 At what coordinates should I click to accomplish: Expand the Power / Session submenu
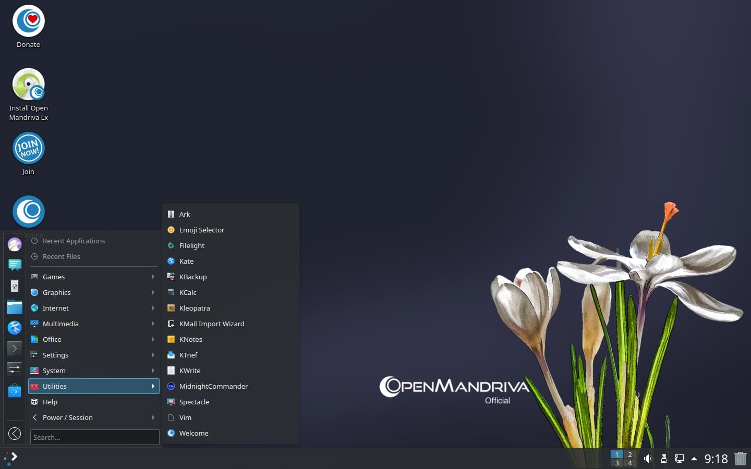[x=68, y=417]
